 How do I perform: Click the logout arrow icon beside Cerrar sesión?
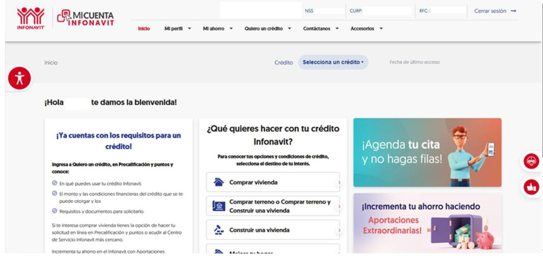point(513,11)
